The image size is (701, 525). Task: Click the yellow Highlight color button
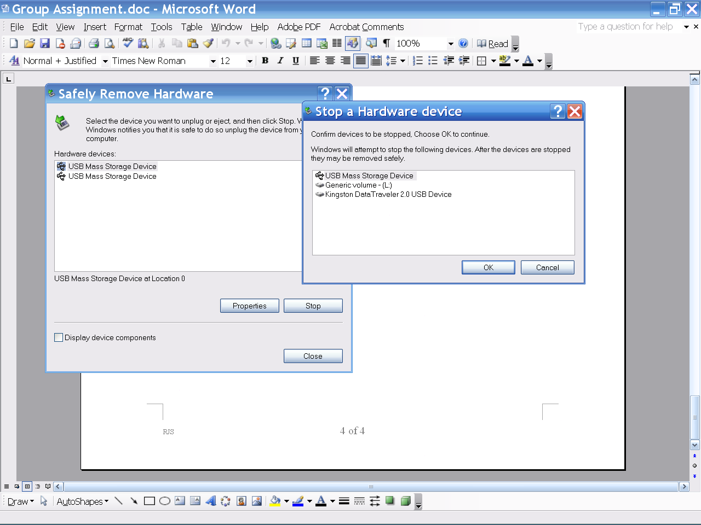pyautogui.click(x=505, y=61)
